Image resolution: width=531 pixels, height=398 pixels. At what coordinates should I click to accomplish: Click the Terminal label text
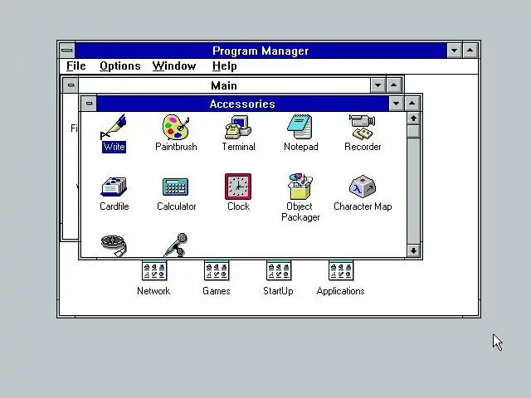(x=238, y=147)
